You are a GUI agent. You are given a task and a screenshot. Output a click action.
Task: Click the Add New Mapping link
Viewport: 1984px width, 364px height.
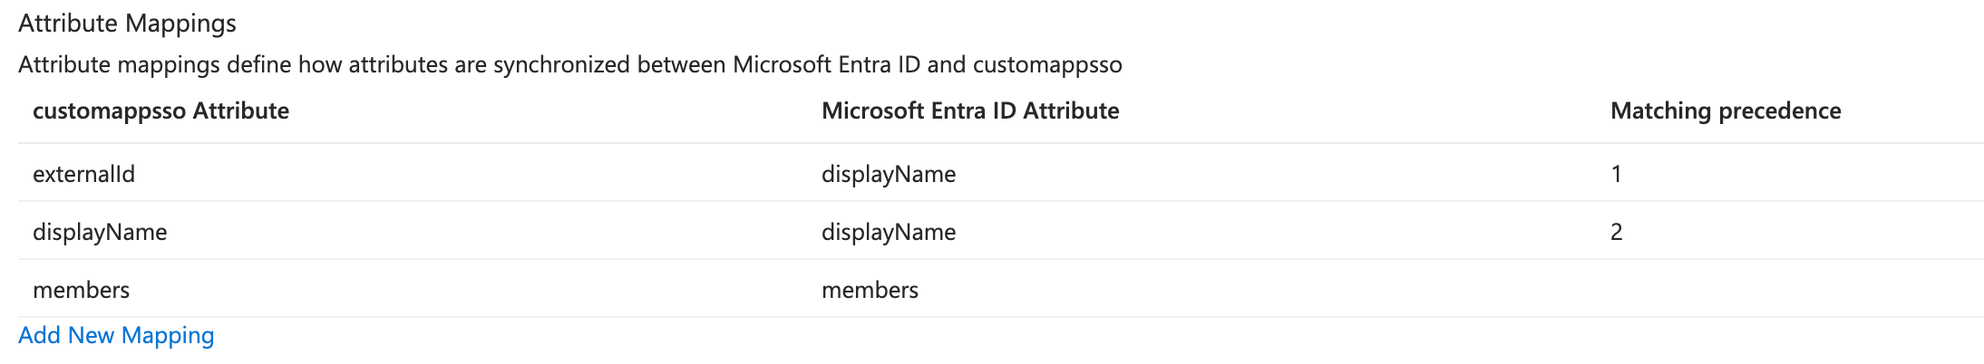pos(116,335)
